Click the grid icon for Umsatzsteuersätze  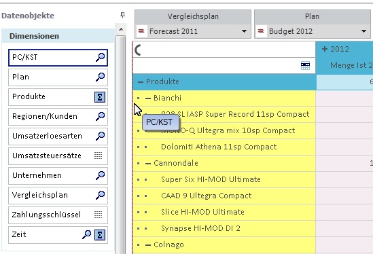98,156
